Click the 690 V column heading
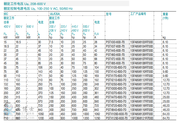Screen dimensions: 186x123 pyautogui.click(x=30, y=27)
